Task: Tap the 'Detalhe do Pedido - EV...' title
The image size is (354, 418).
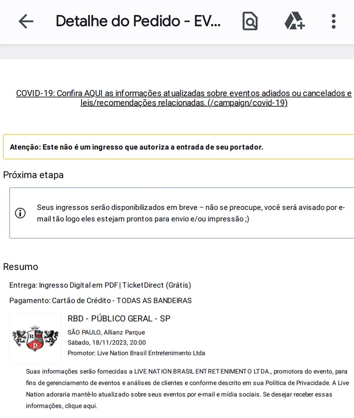Action: [138, 22]
